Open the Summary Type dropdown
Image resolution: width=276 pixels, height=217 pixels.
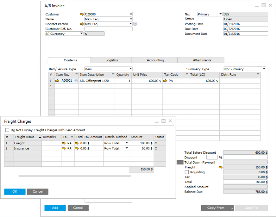click(x=264, y=69)
